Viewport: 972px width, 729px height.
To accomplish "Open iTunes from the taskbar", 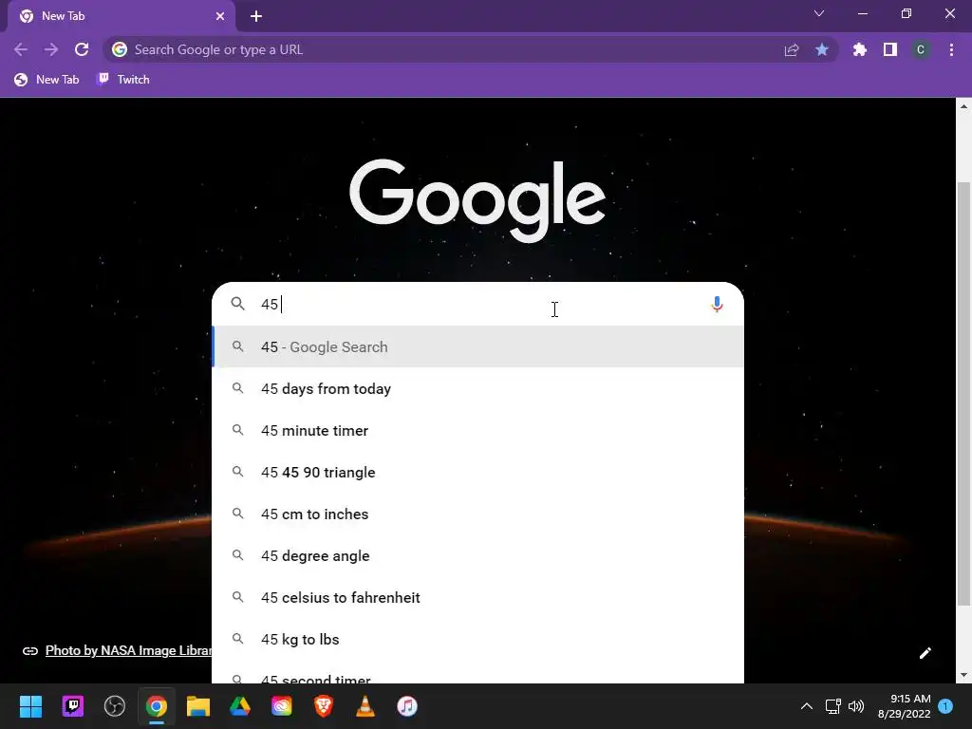I will (407, 706).
